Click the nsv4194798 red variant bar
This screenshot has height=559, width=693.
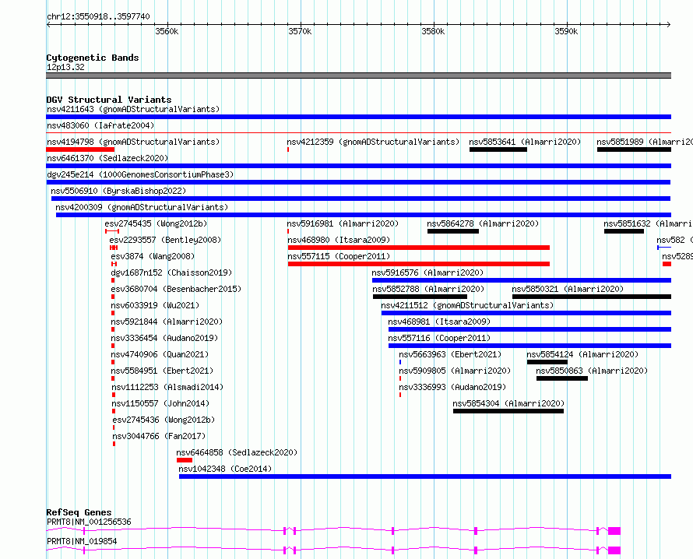80,149
